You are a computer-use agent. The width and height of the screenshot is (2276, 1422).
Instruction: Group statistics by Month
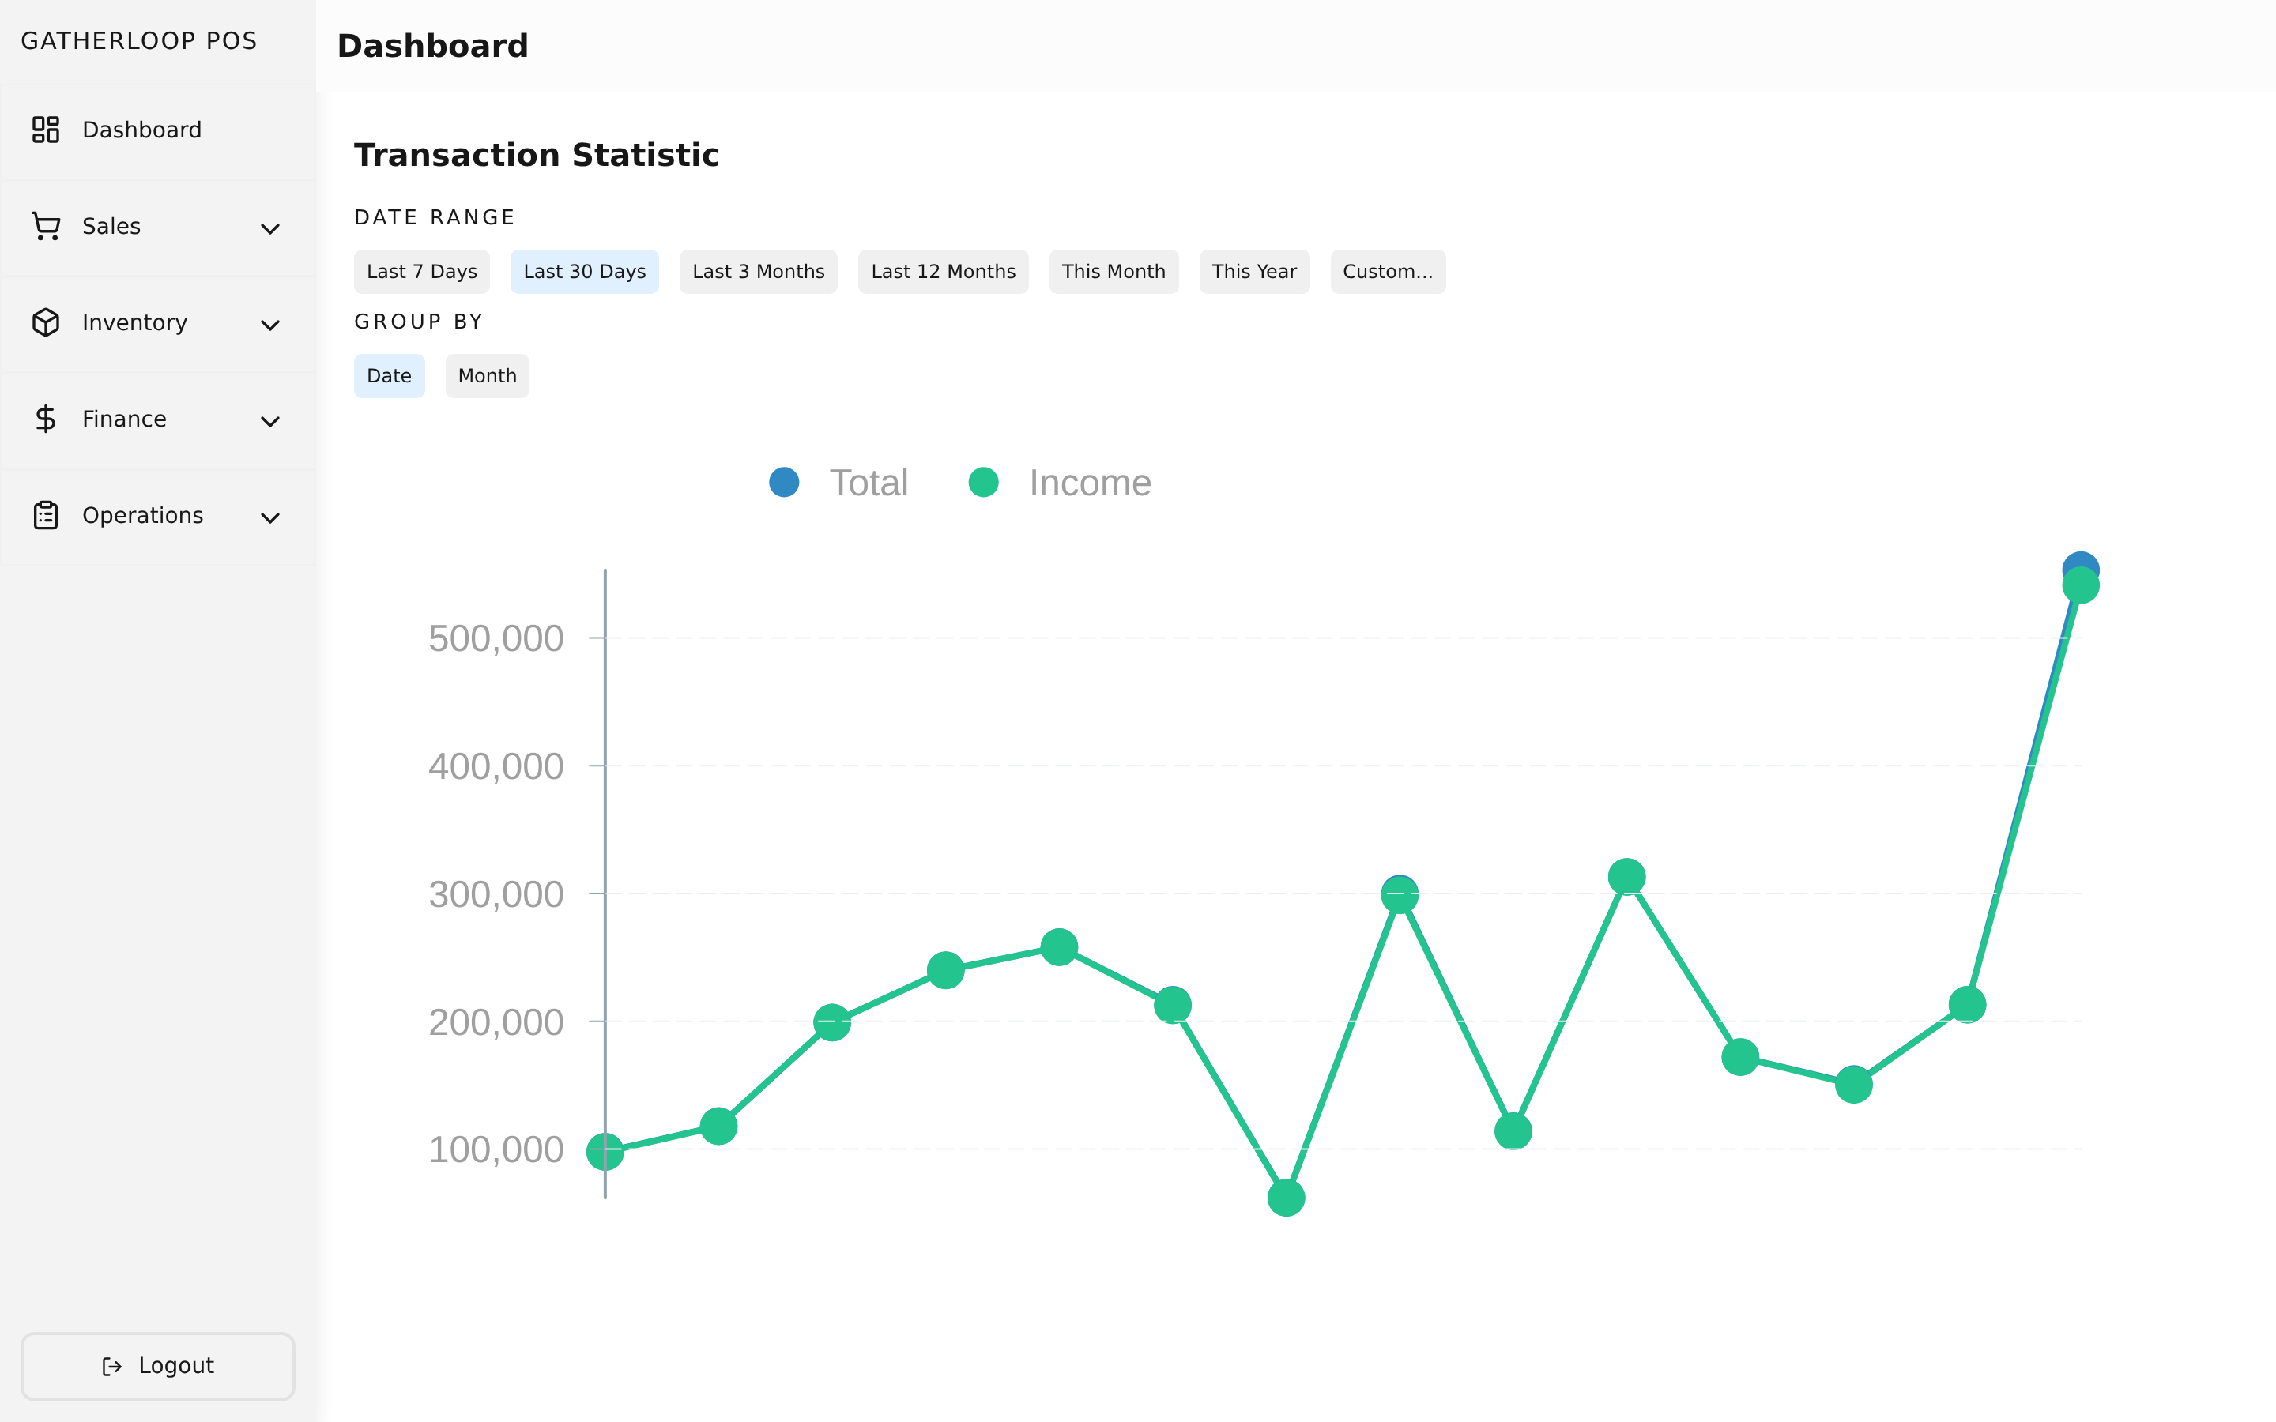(487, 376)
